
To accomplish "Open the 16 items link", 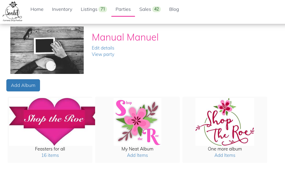I will click(50, 155).
